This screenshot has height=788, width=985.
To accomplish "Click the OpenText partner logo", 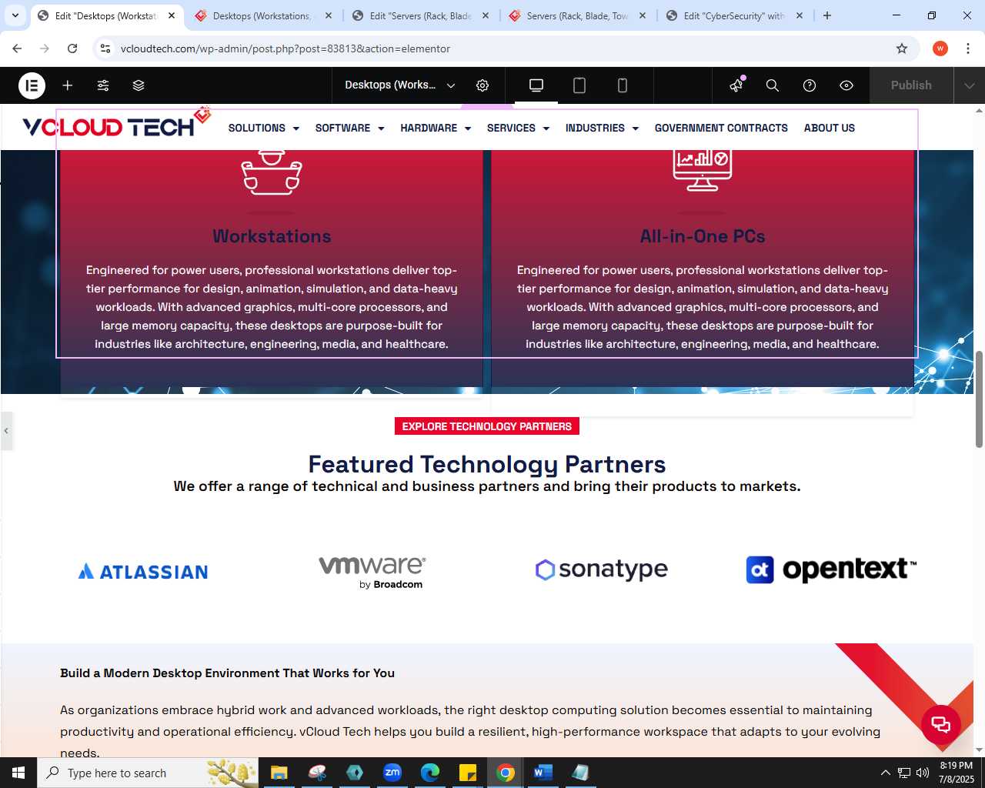I will point(831,569).
